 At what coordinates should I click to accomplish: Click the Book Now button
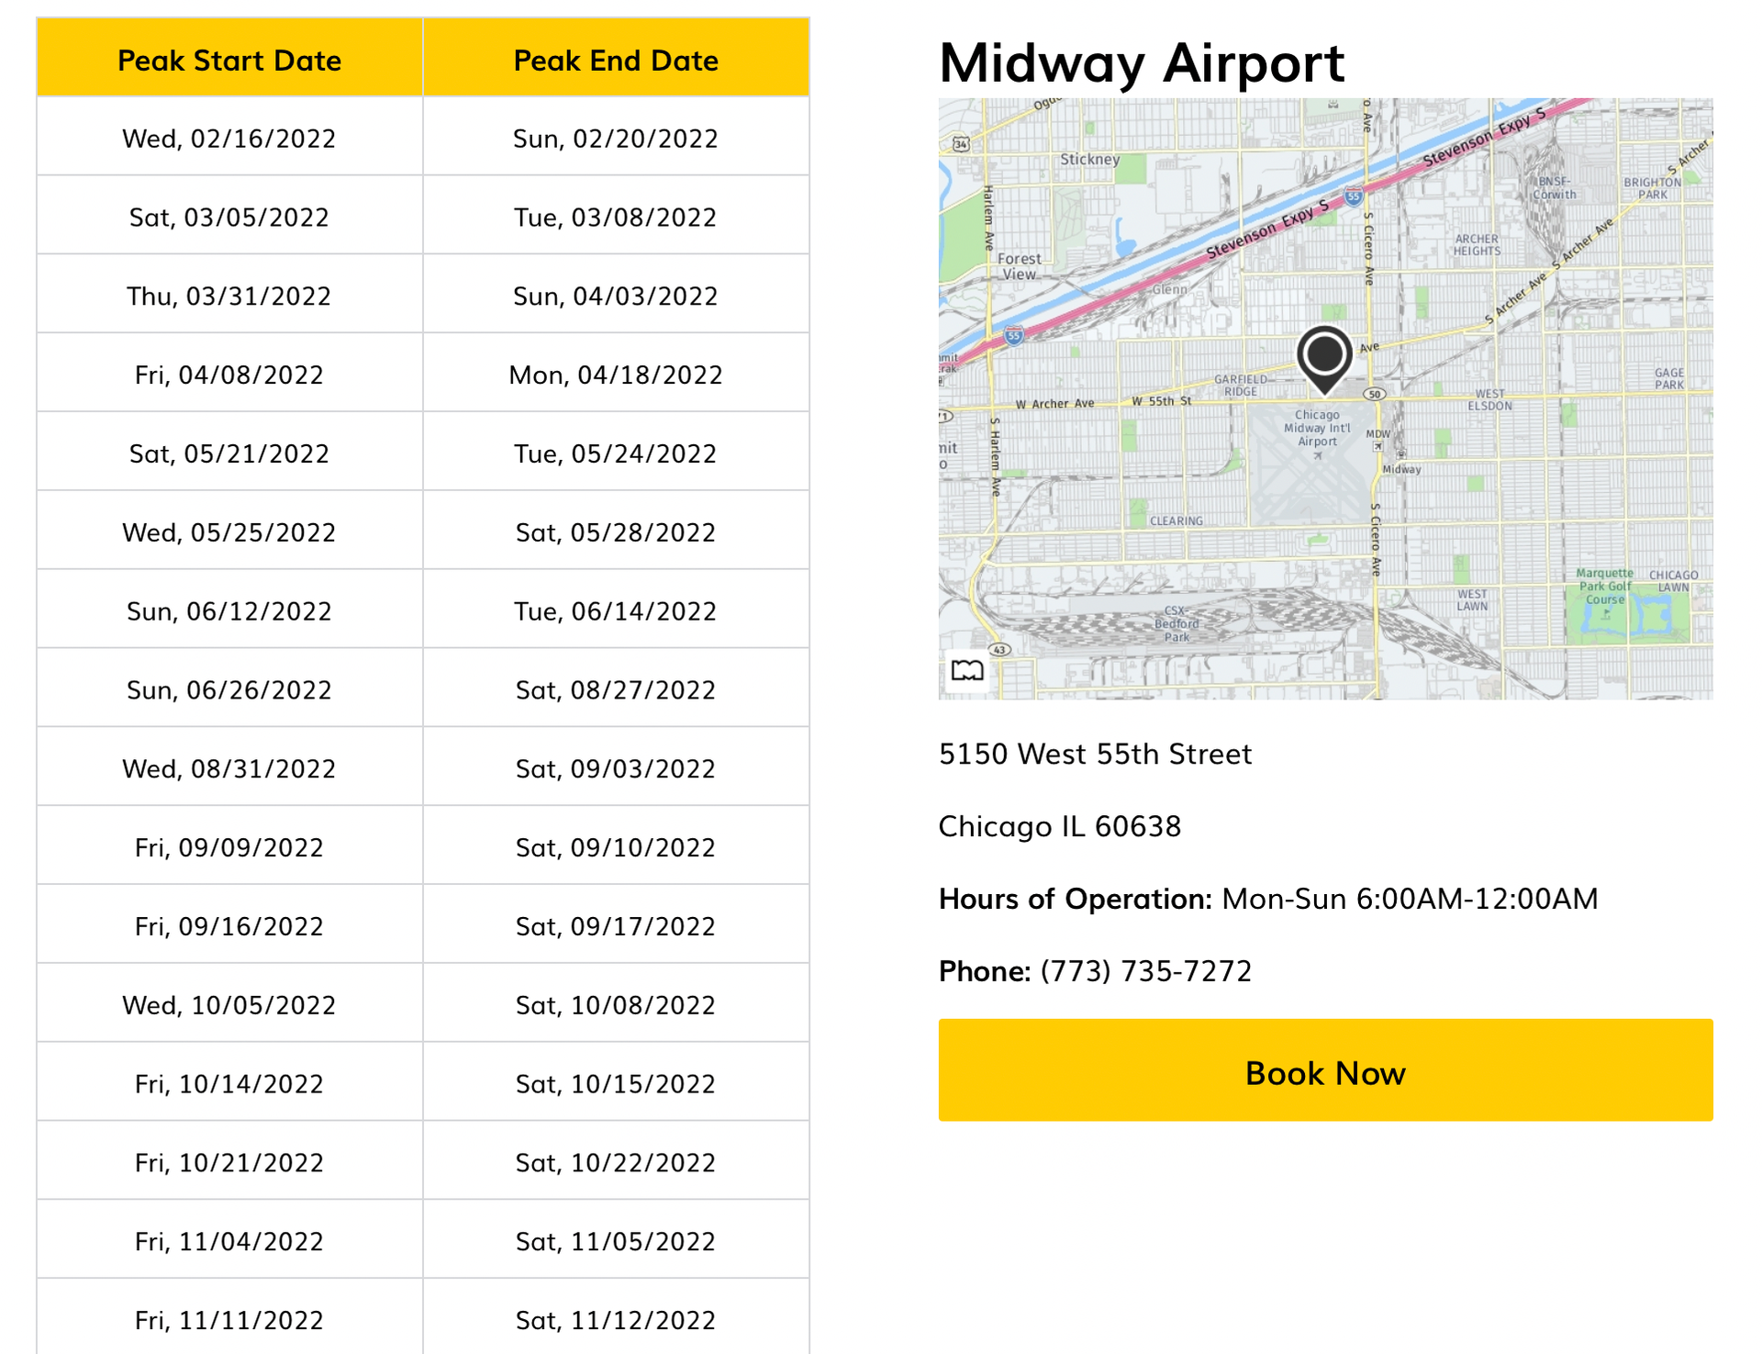click(1324, 1072)
